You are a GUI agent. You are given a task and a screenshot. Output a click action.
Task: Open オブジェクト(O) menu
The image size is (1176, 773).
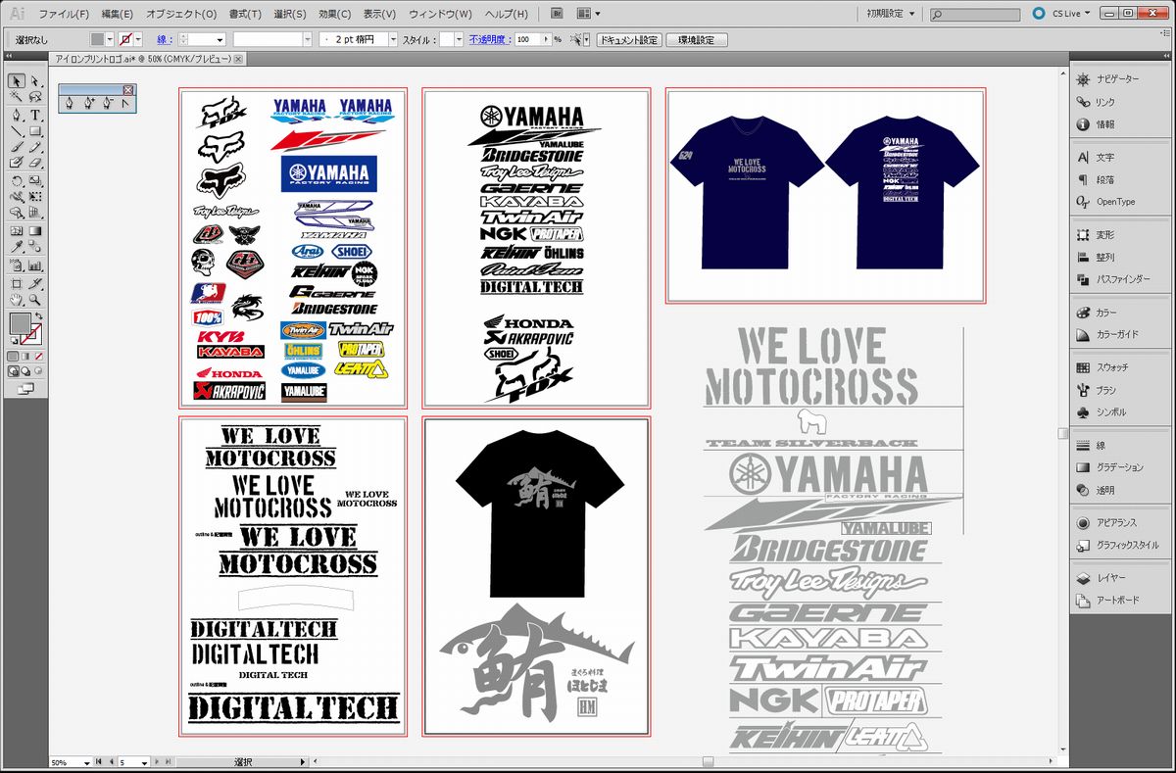point(181,14)
